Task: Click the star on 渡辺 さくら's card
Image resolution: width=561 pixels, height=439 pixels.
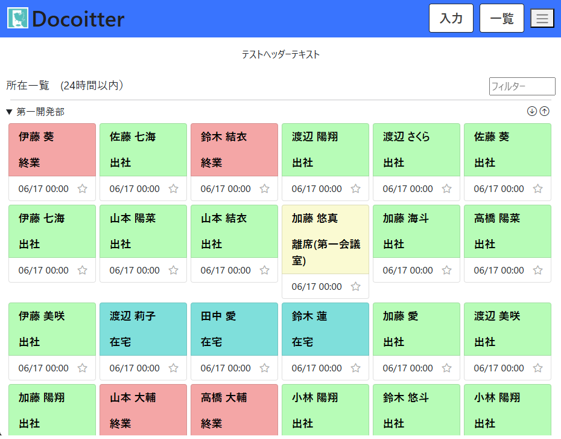Action: tap(447, 188)
